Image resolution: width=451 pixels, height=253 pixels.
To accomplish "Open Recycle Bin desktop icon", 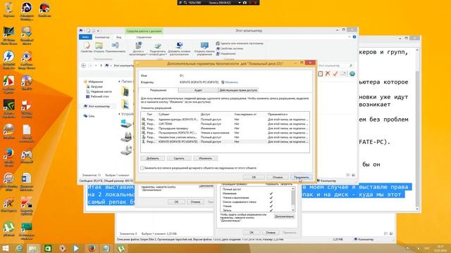I will coord(8,10).
